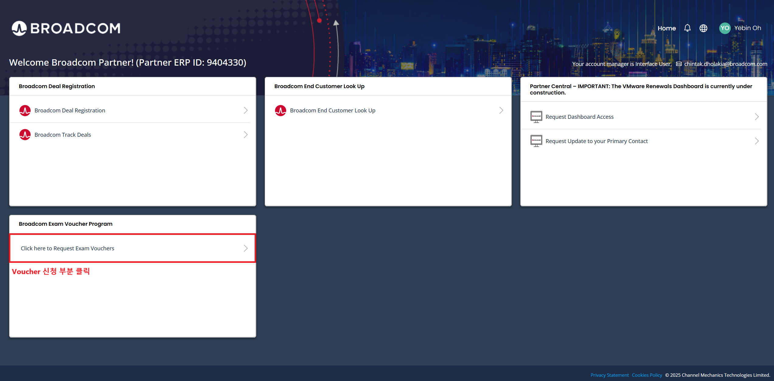The image size is (774, 381).
Task: Go to Home in top navigation
Action: coord(667,28)
